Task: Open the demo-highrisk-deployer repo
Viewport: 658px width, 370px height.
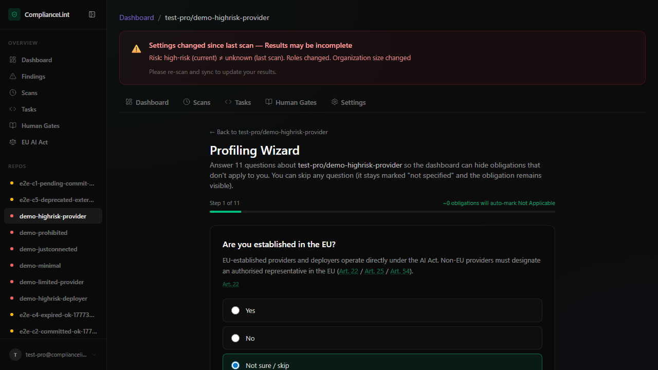Action: point(53,299)
